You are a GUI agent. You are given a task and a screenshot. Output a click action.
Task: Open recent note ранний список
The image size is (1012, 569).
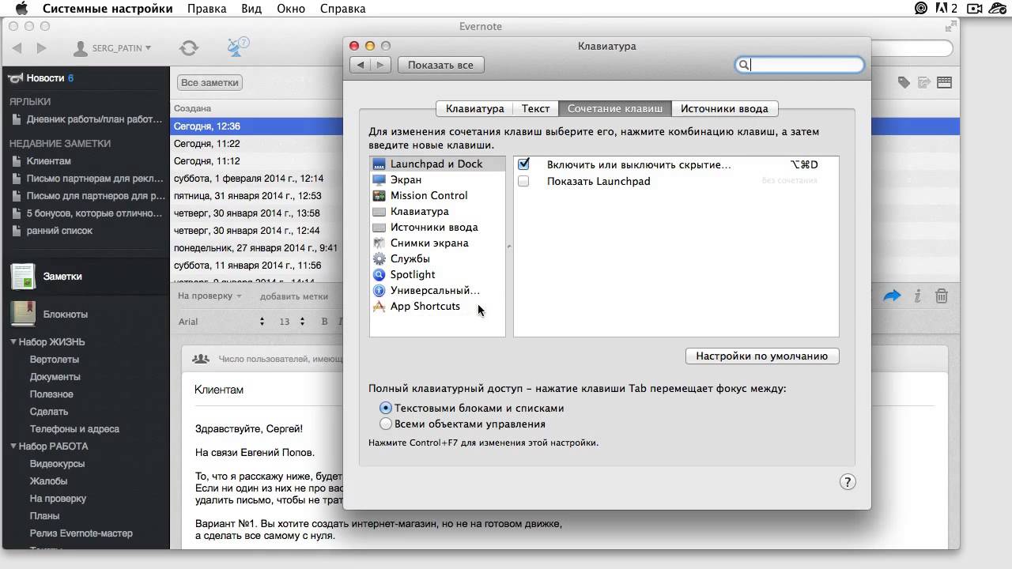(x=59, y=231)
